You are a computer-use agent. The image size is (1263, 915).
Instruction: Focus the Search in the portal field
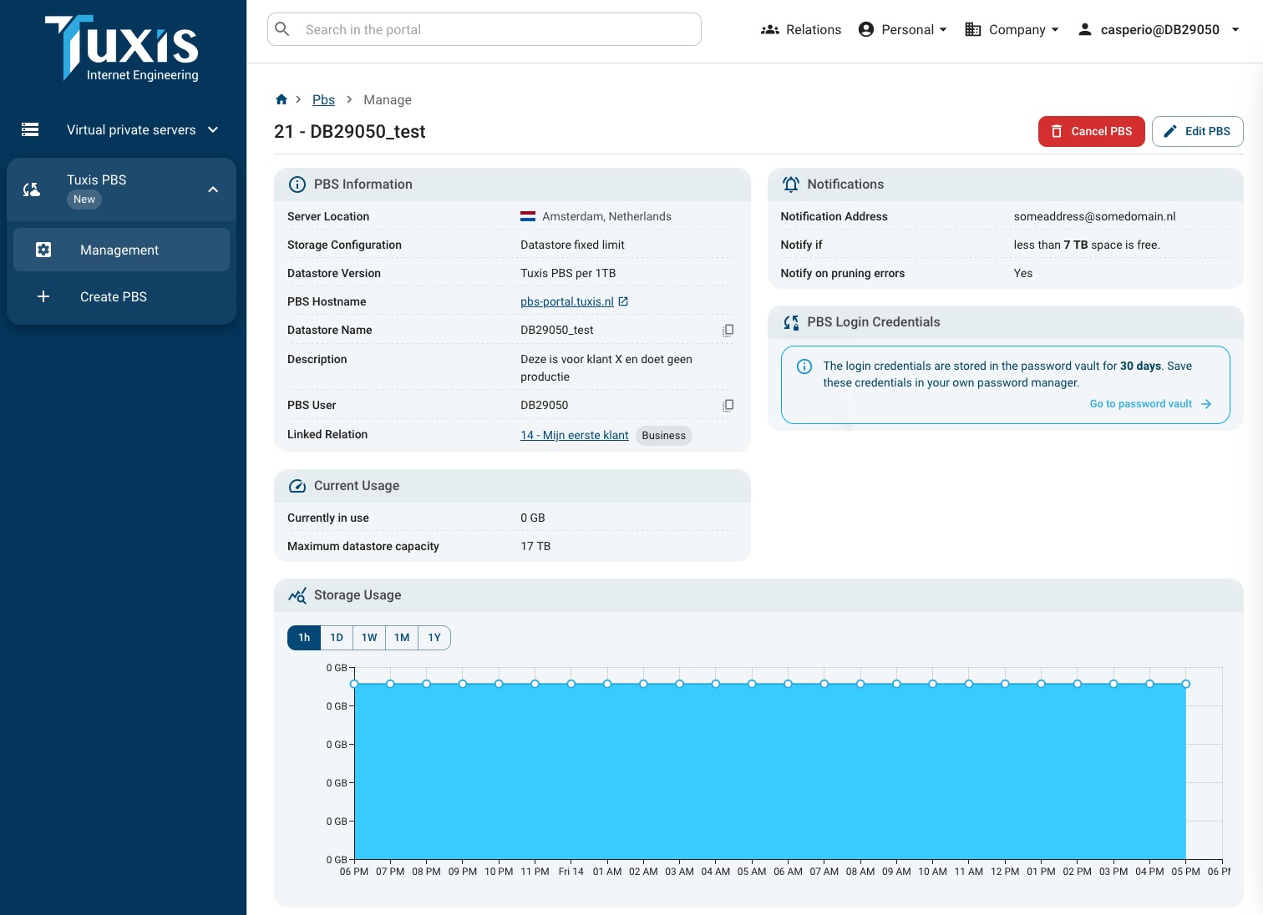[x=484, y=29]
